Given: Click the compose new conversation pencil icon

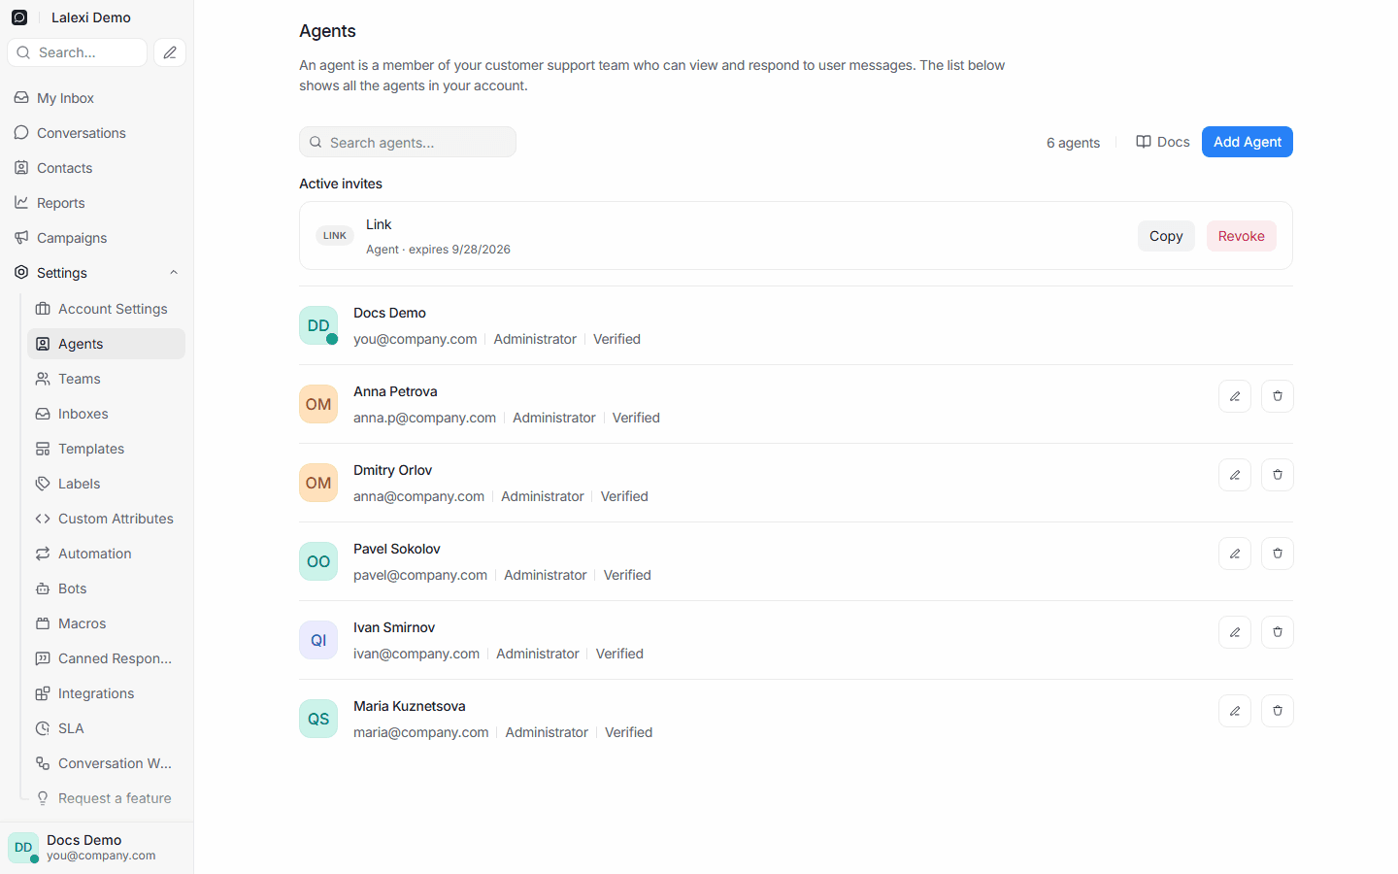Looking at the screenshot, I should [x=170, y=52].
